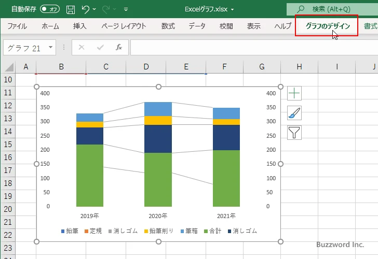Image resolution: width=378 pixels, height=259 pixels.
Task: Click the green 合計 bar for 2019年
Action: (x=90, y=175)
